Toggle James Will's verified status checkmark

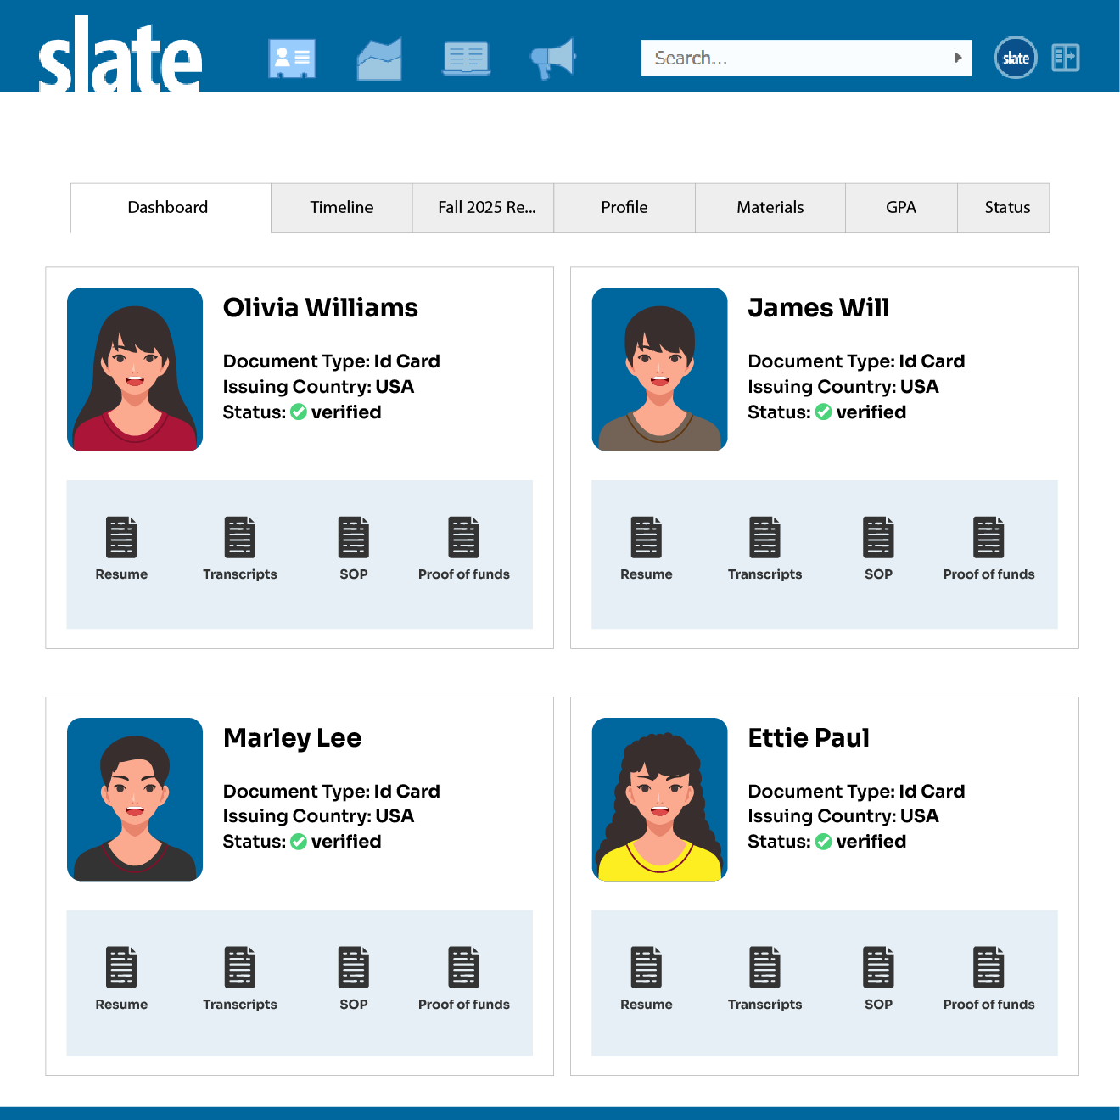824,412
